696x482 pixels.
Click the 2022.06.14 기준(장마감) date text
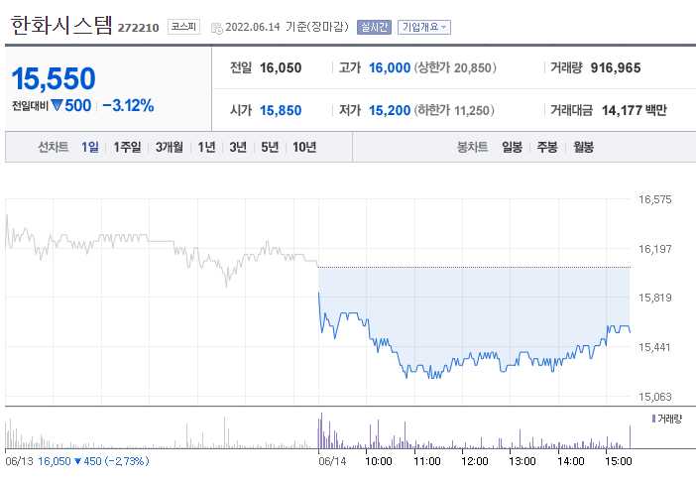click(287, 27)
